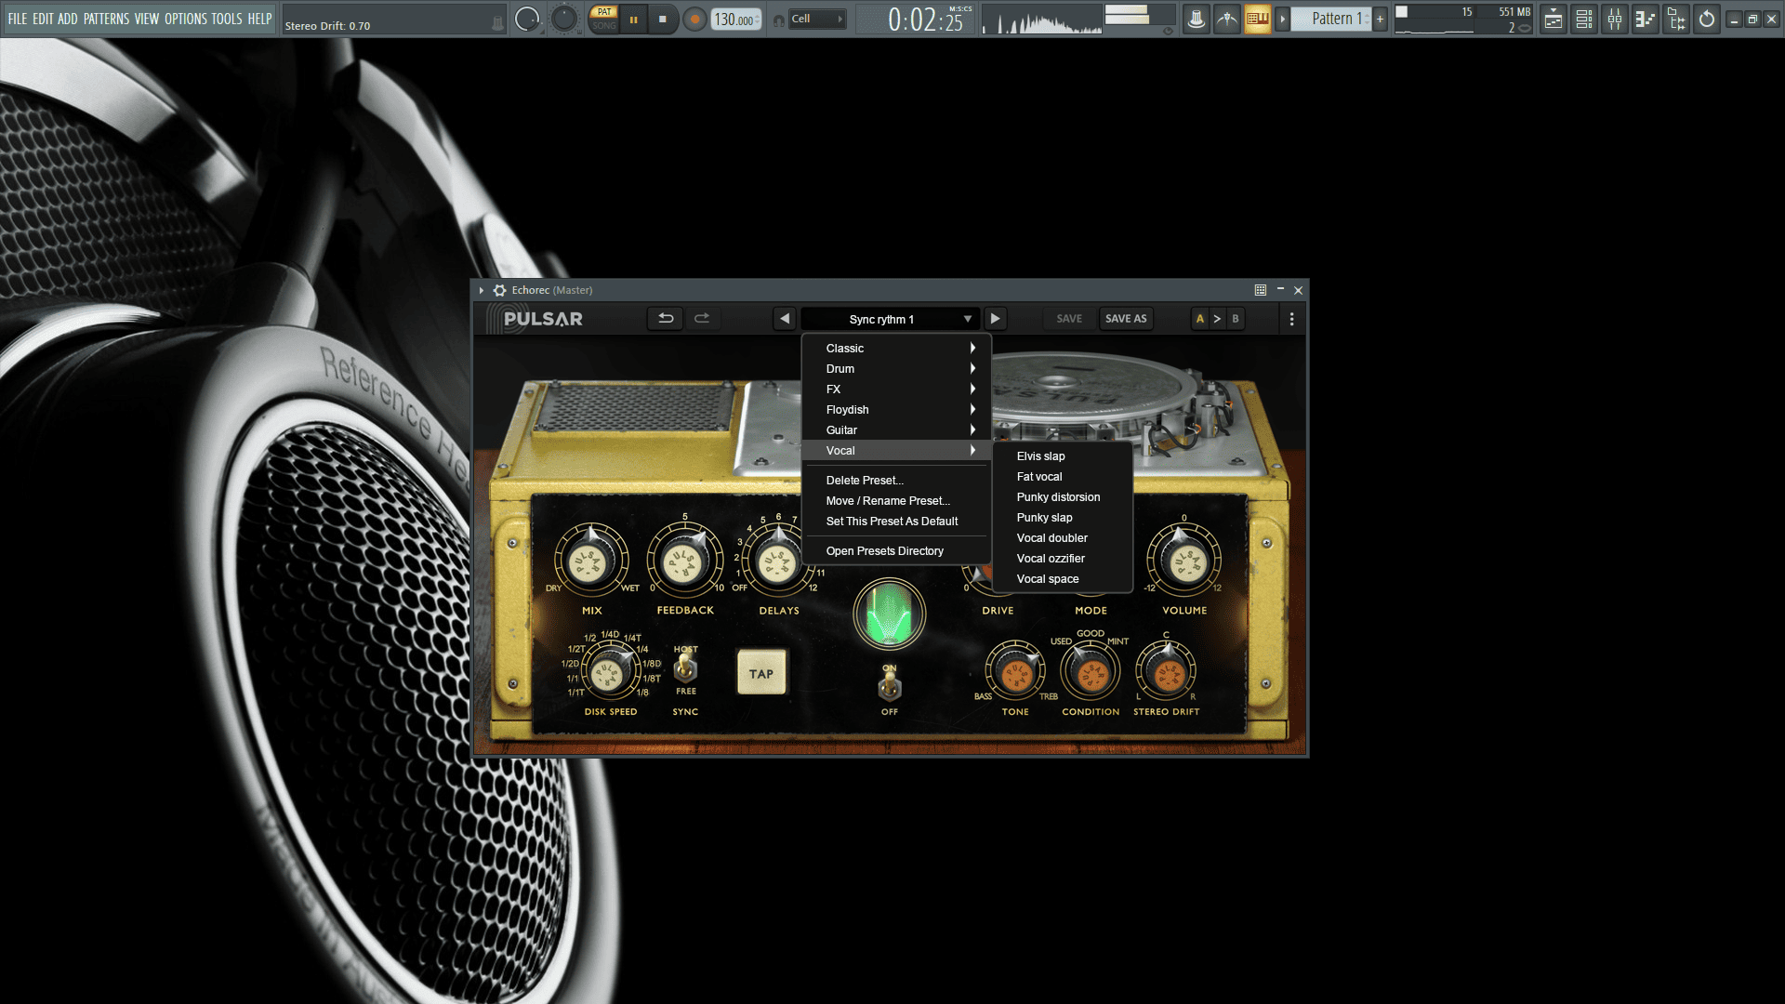The width and height of the screenshot is (1785, 1004).
Task: Adjust the main volume knob
Action: pyautogui.click(x=527, y=19)
